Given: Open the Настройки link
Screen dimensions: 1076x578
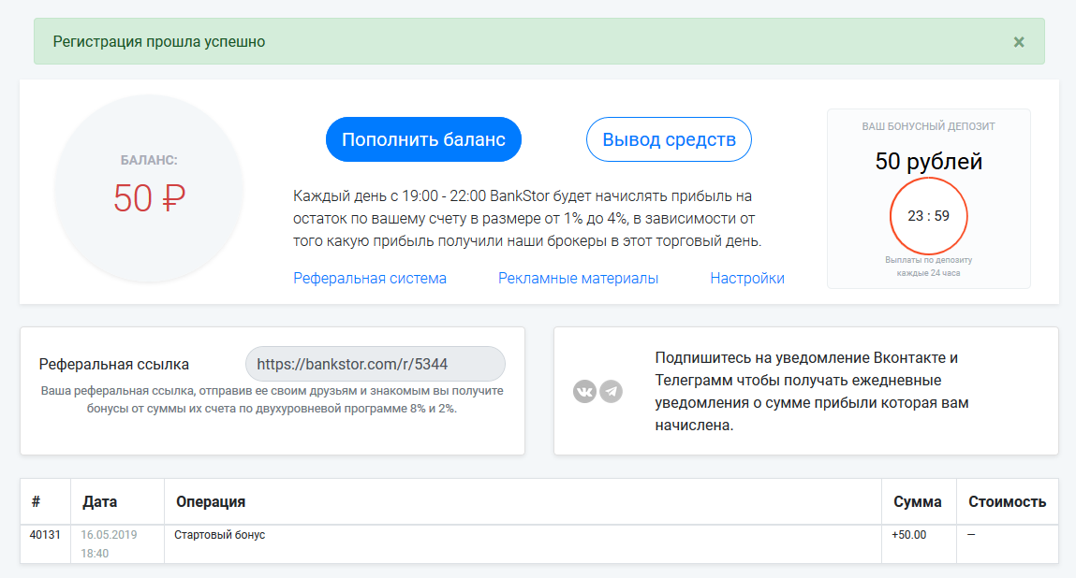Looking at the screenshot, I should pyautogui.click(x=747, y=279).
